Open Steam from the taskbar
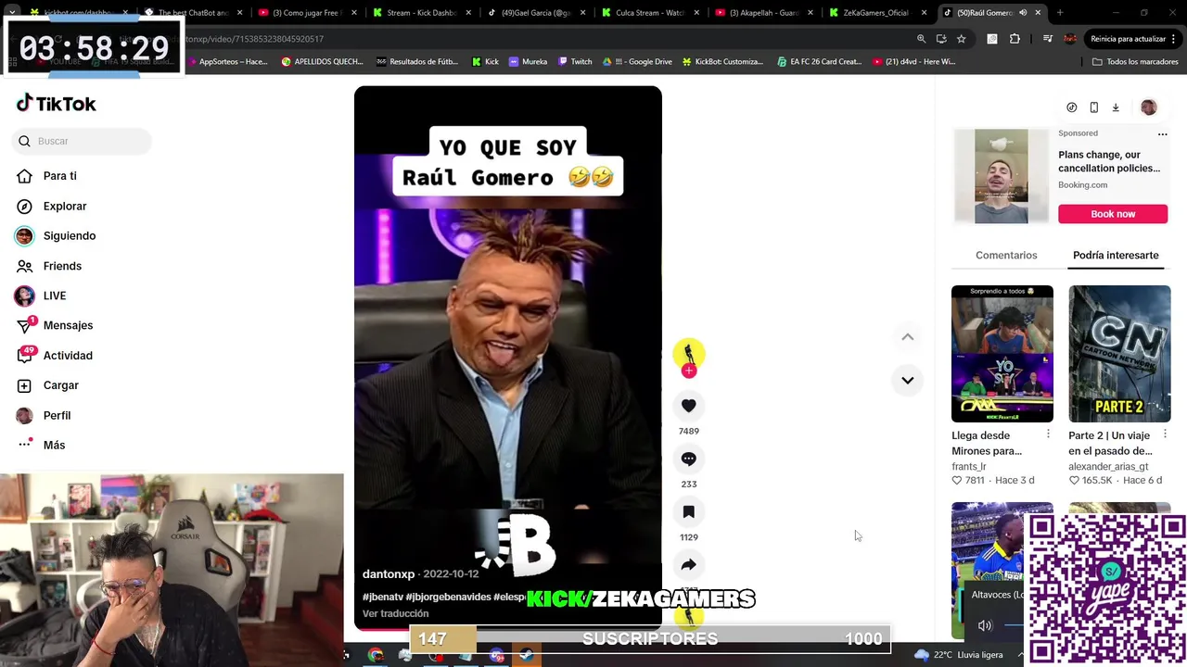Screen dimensions: 1187x667 527,655
